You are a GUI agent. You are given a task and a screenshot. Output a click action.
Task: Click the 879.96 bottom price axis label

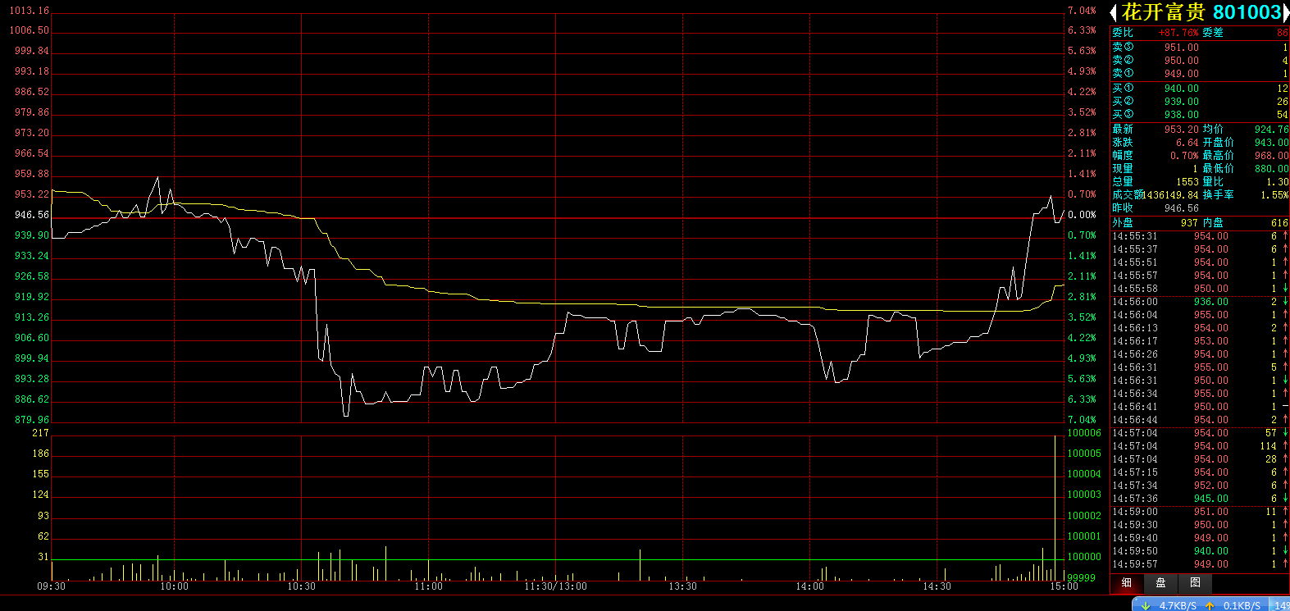coord(32,420)
